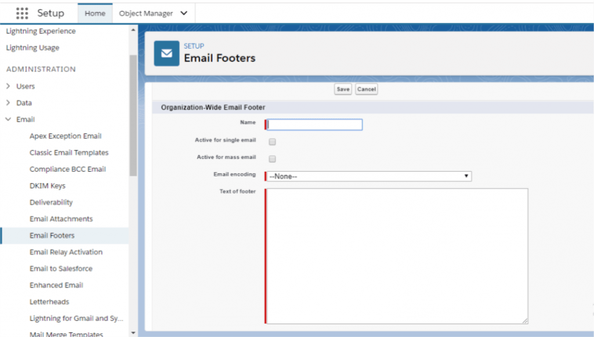Click the Email Footers envelope icon

pyautogui.click(x=166, y=53)
